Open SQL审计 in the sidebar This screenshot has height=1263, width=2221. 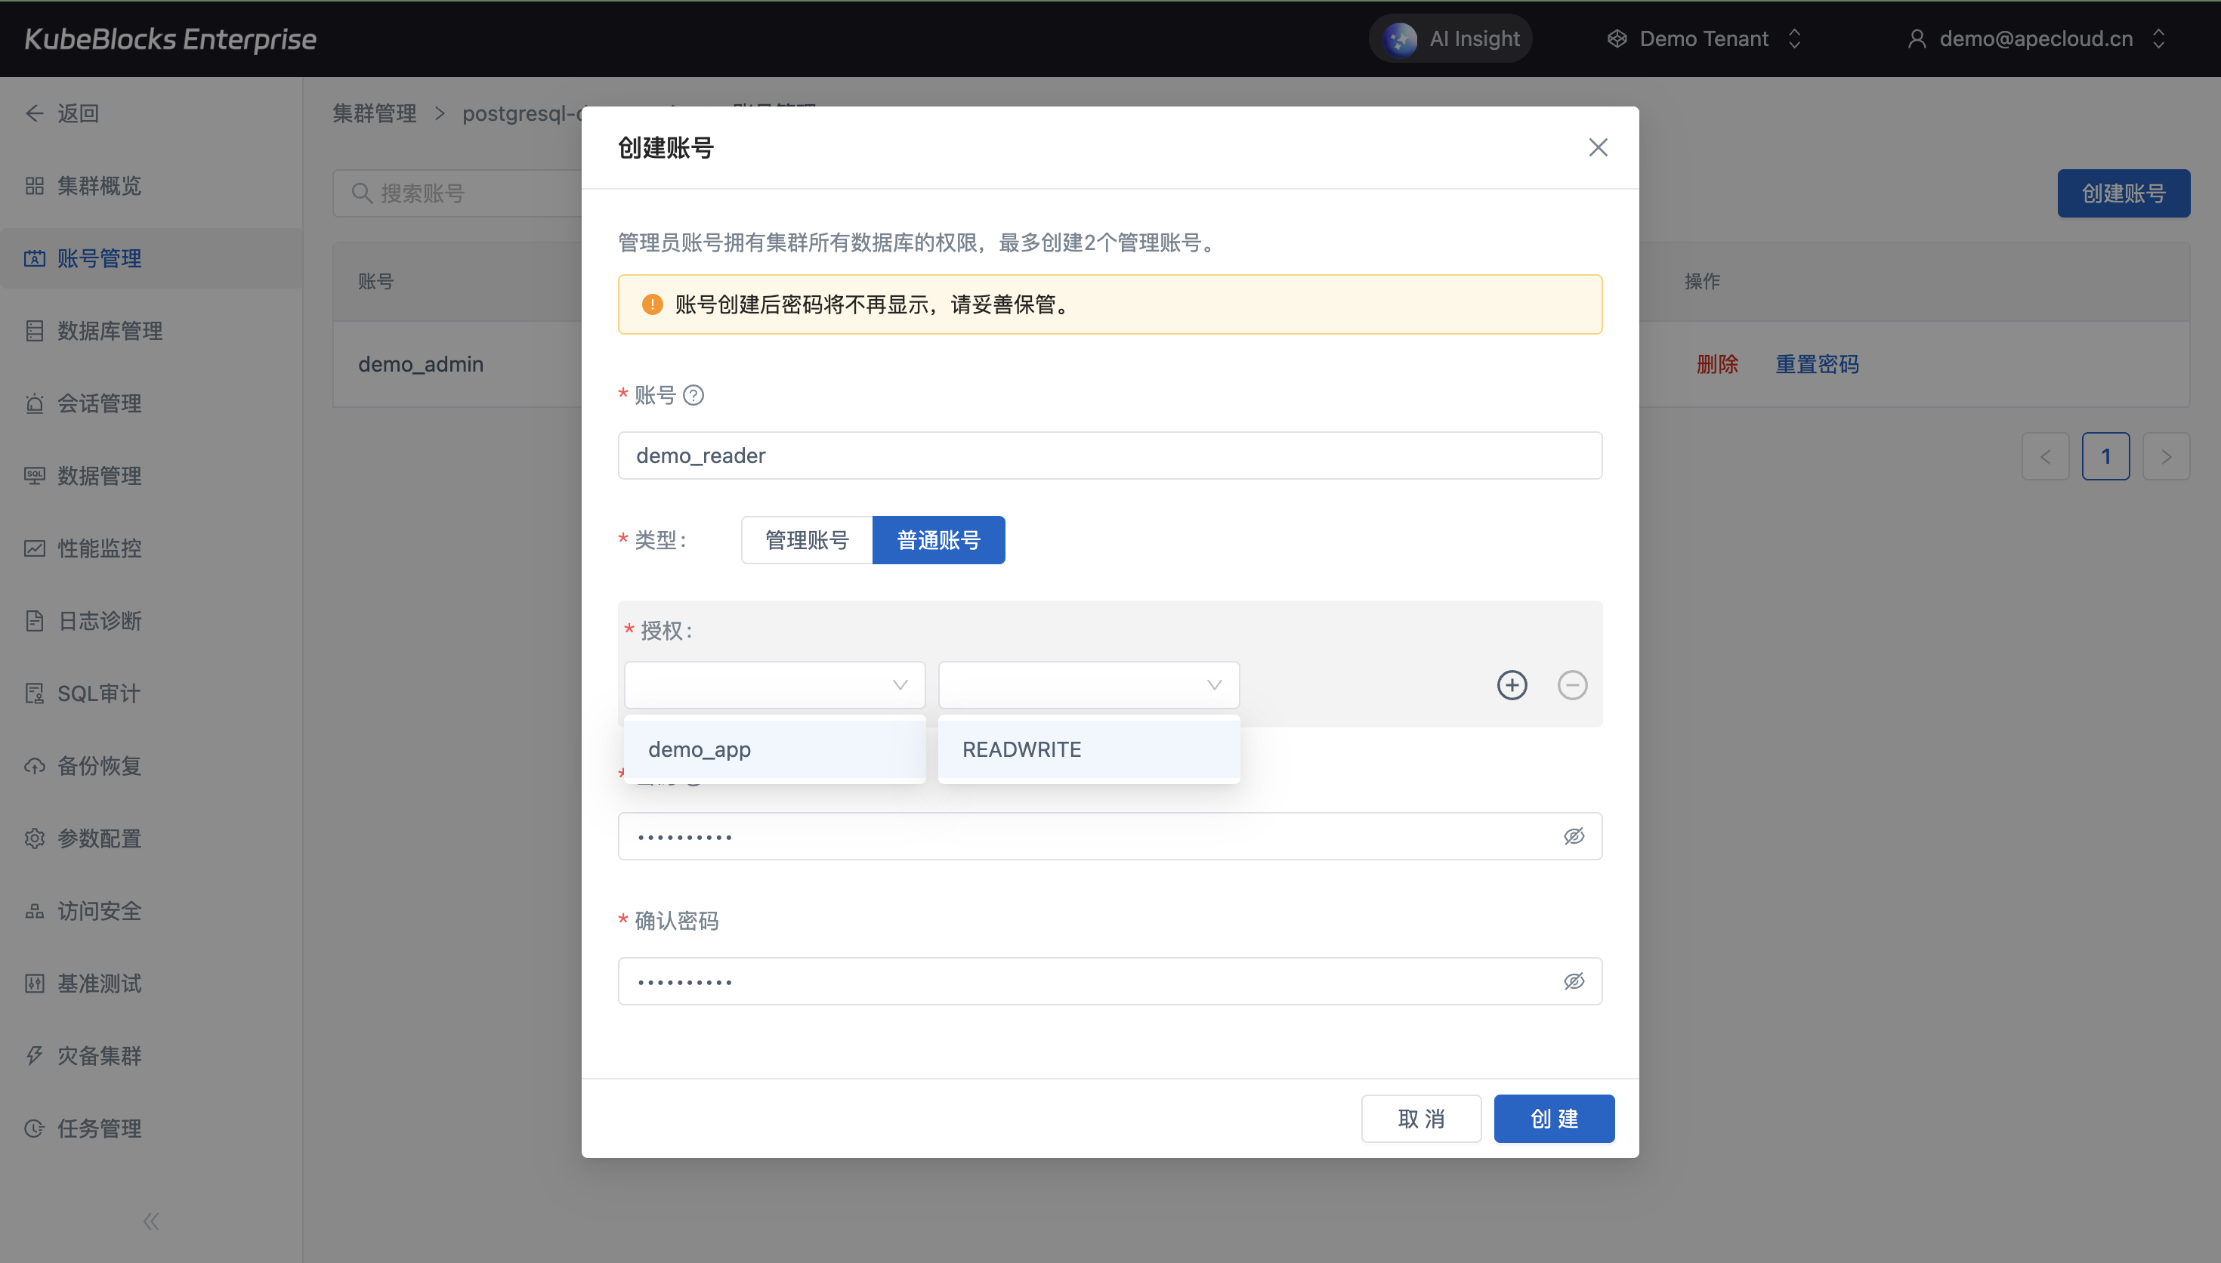[x=98, y=693]
